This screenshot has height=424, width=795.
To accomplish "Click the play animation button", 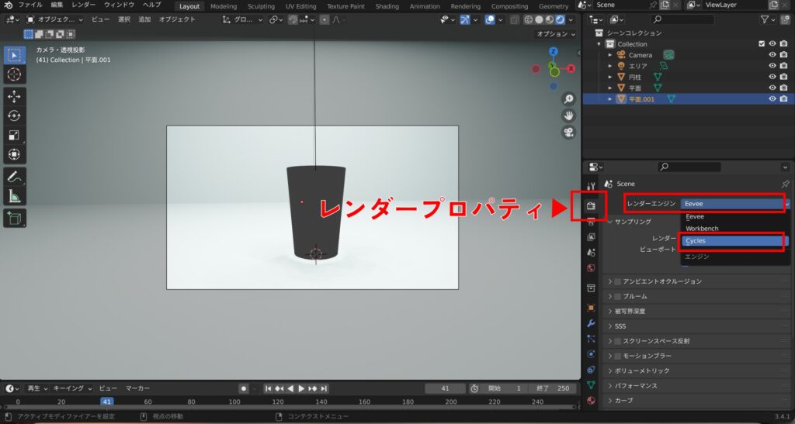I will click(x=301, y=388).
